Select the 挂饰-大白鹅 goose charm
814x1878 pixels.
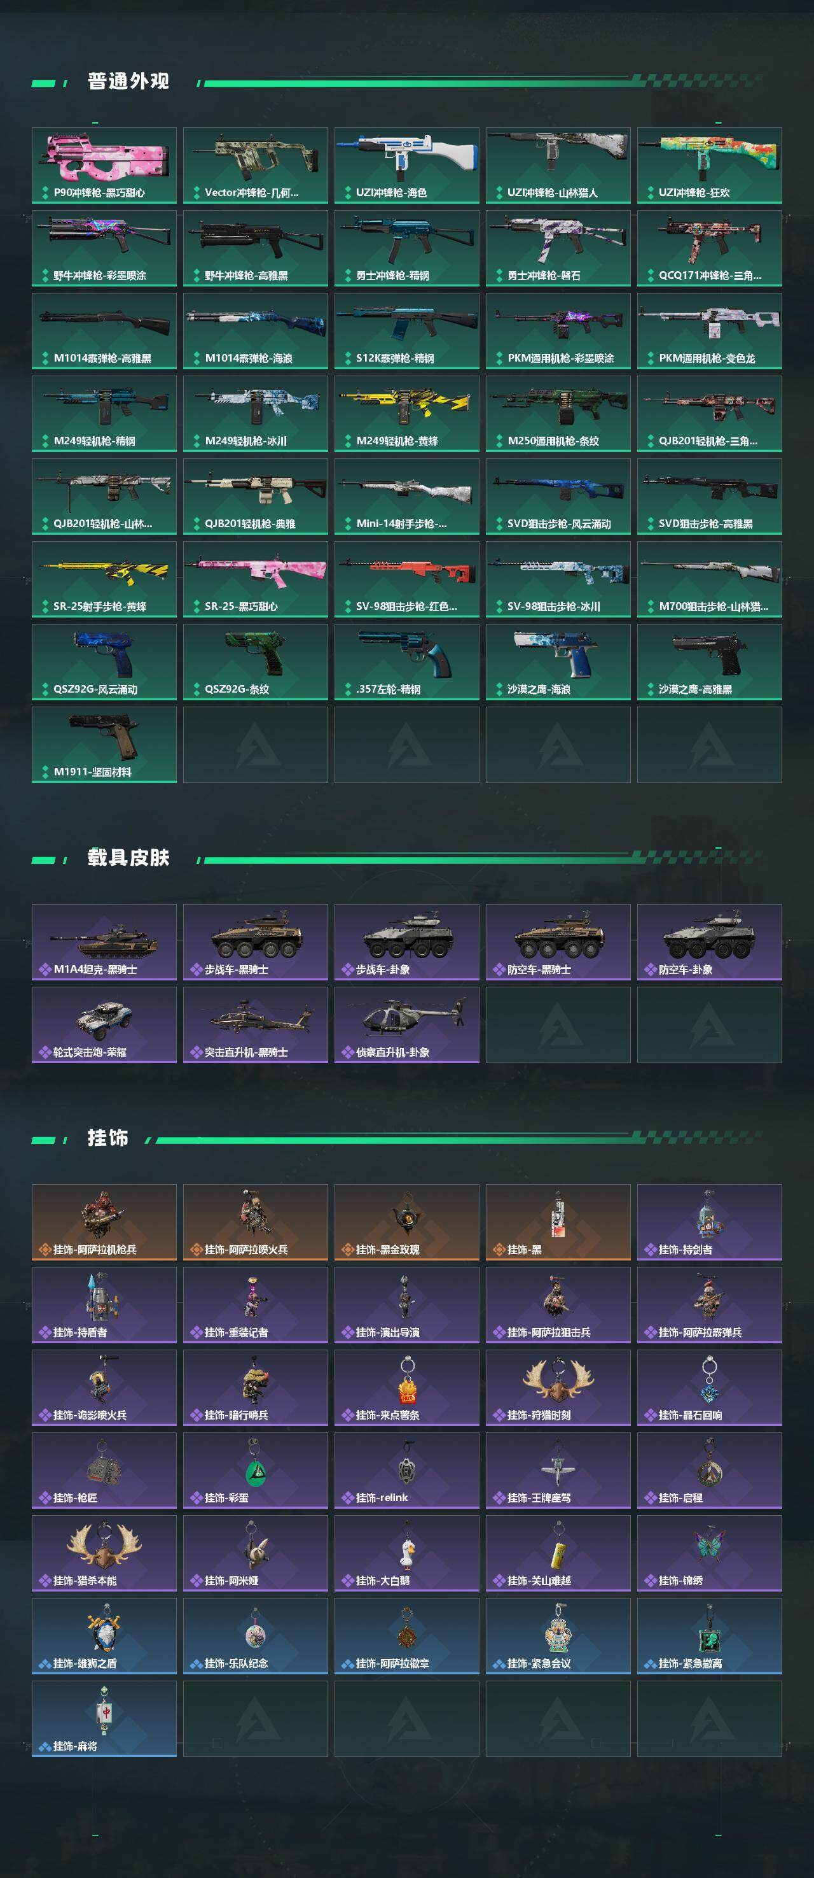(x=407, y=1553)
